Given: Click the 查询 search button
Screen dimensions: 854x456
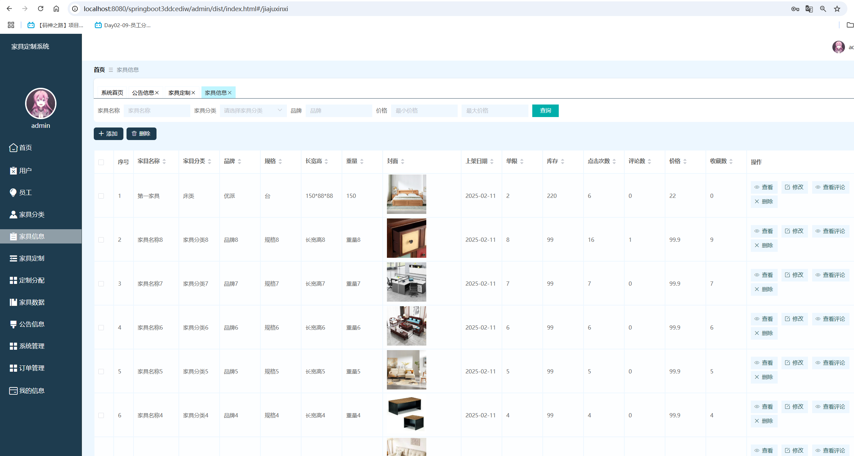Looking at the screenshot, I should pyautogui.click(x=545, y=110).
